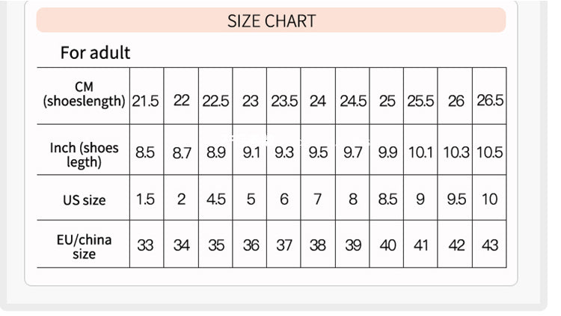Click the "For adult" heading
561x316 pixels.
click(95, 53)
